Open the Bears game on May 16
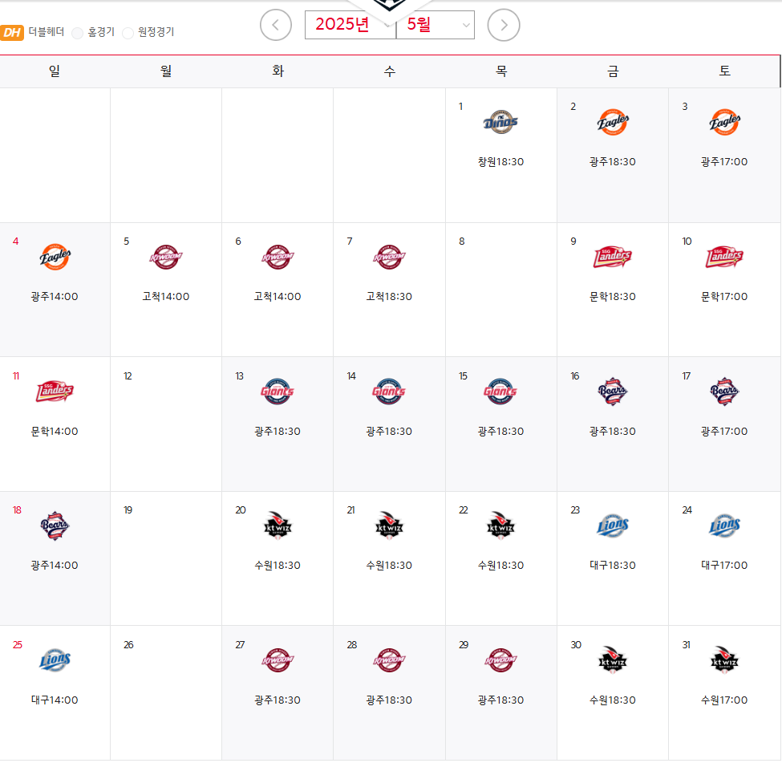Viewport: 782px width, 763px height. tap(613, 392)
